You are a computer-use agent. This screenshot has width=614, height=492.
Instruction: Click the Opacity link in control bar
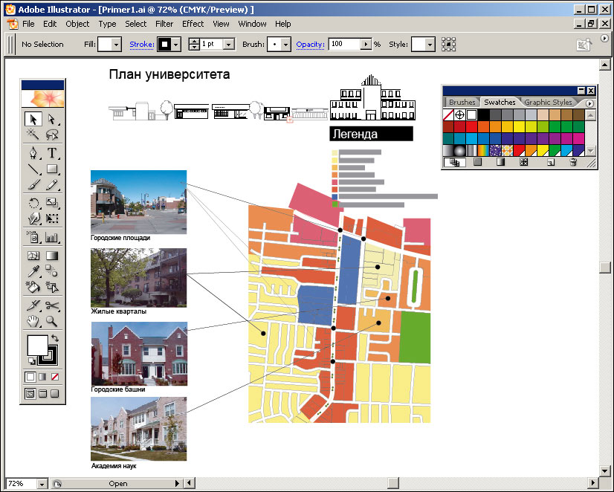click(x=310, y=45)
